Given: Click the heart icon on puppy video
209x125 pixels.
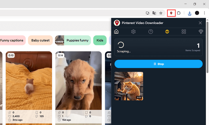Looking at the screenshot, I should (x=59, y=116).
